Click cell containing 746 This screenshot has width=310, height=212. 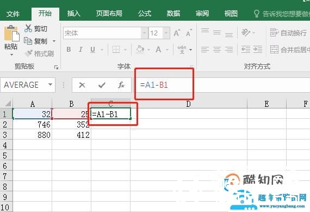coord(33,124)
